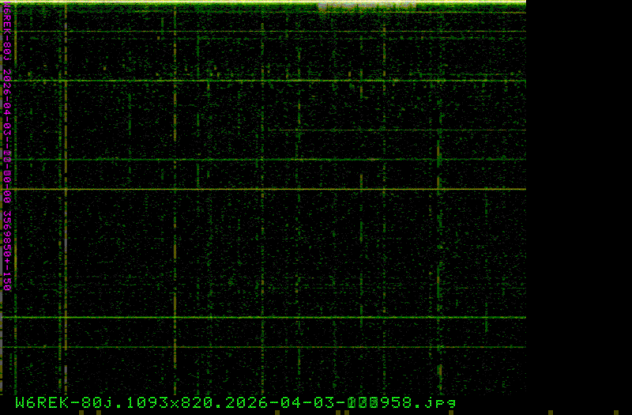Click the 2026-04-03 date in the filename

coord(300,402)
